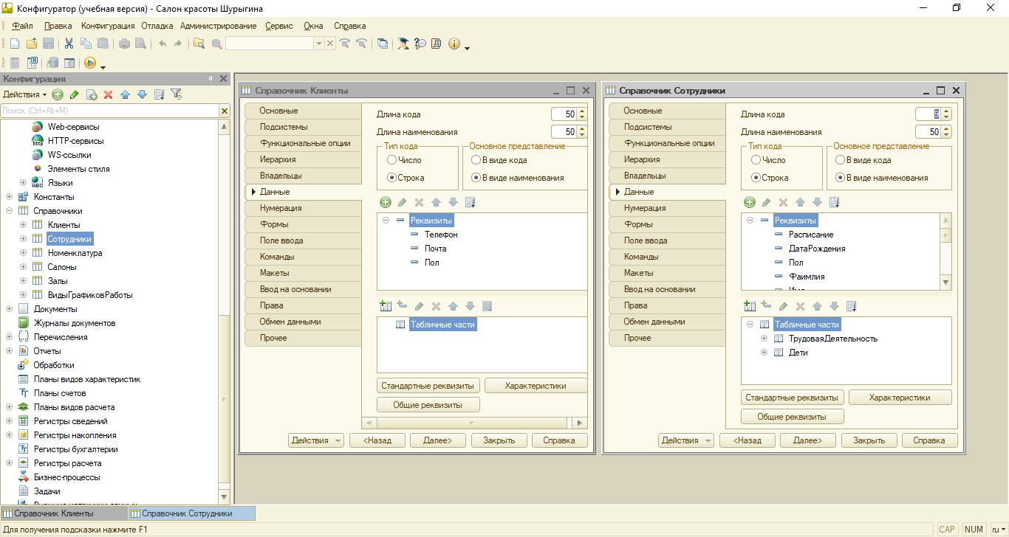The width and height of the screenshot is (1009, 537).
Task: Open the Конфигурация menu
Action: coord(108,26)
